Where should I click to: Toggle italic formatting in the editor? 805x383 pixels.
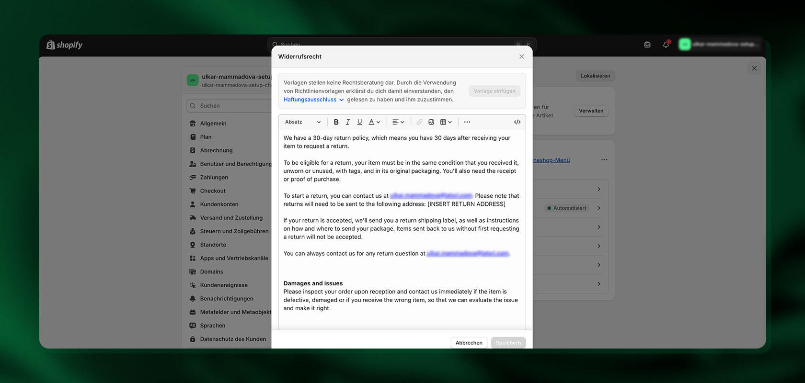(348, 122)
